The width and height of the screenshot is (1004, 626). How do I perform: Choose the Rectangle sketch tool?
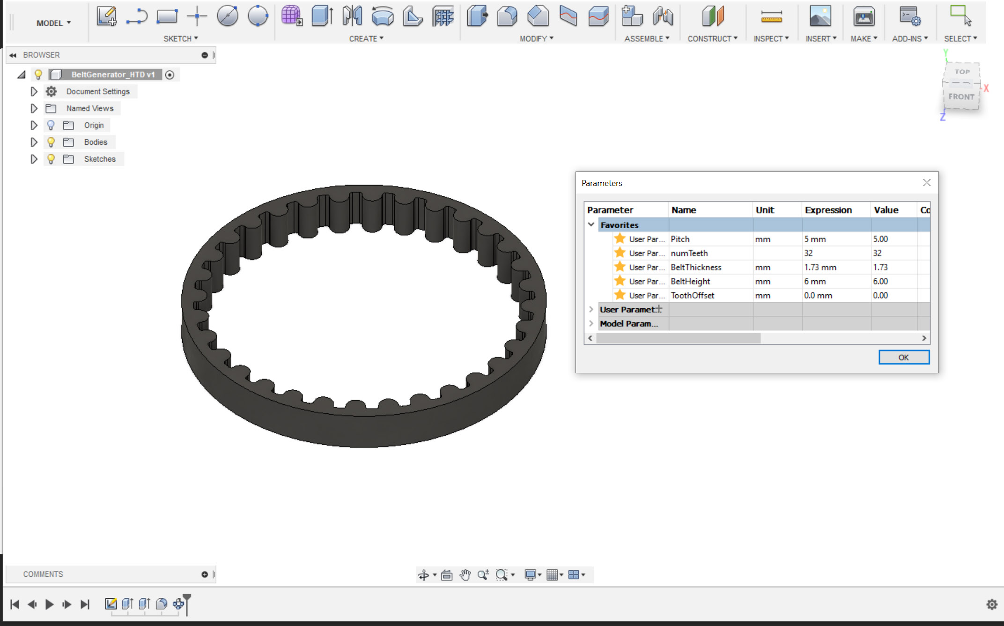pos(167,16)
